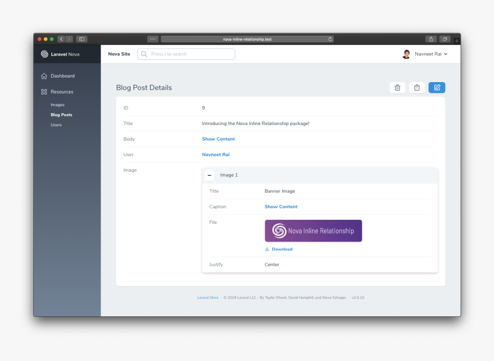Click the blue edit pencil button

(437, 87)
